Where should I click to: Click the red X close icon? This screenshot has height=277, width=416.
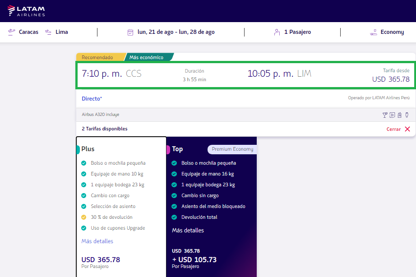tap(407, 129)
